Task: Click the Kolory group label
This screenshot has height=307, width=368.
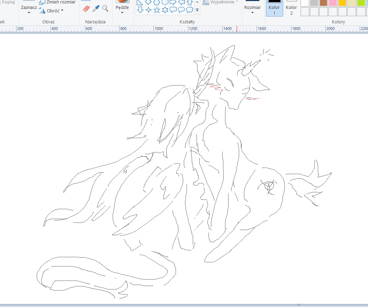Action: tap(338, 22)
